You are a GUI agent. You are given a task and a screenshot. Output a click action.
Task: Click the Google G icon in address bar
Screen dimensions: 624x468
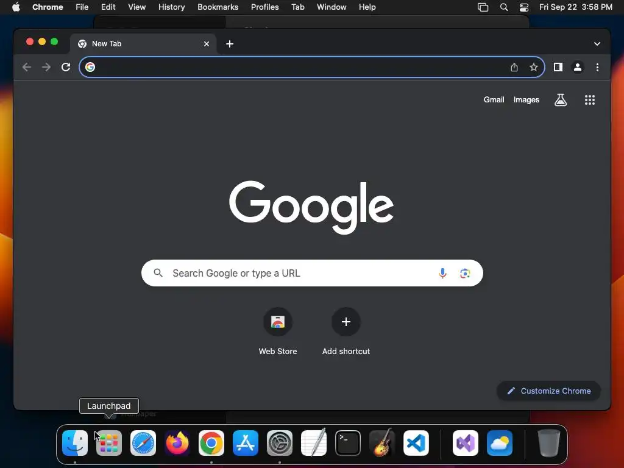[x=90, y=67]
